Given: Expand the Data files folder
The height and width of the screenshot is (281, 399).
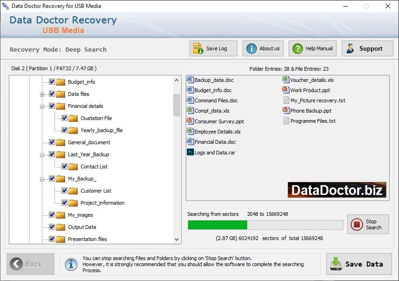Looking at the screenshot, I should coord(42,94).
